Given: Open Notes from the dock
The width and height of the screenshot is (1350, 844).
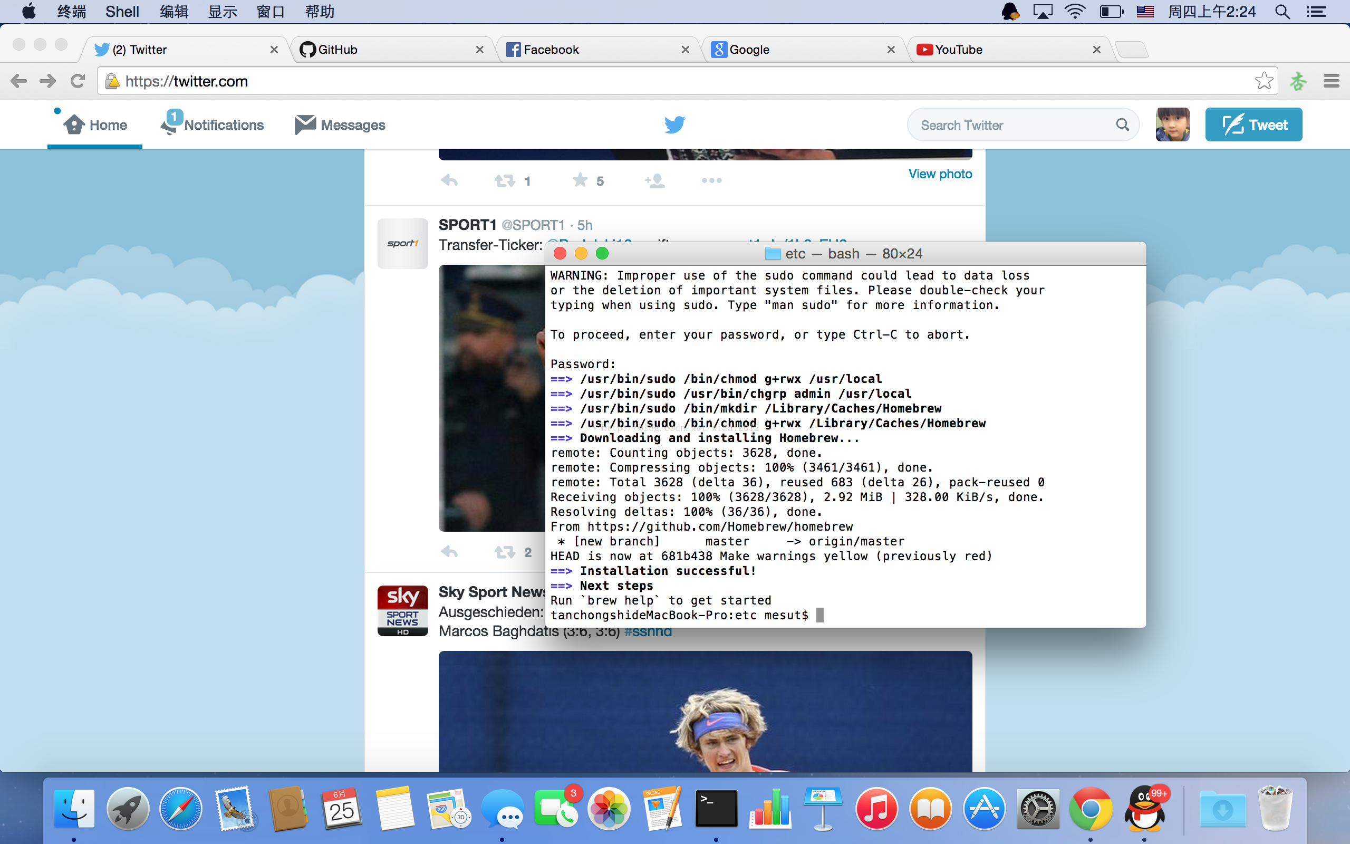Looking at the screenshot, I should click(395, 808).
